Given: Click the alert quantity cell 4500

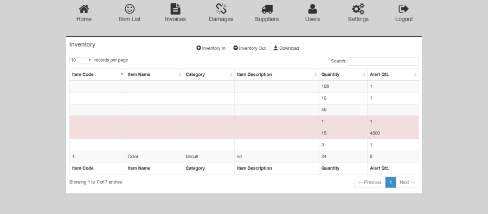Looking at the screenshot, I should click(x=393, y=133).
